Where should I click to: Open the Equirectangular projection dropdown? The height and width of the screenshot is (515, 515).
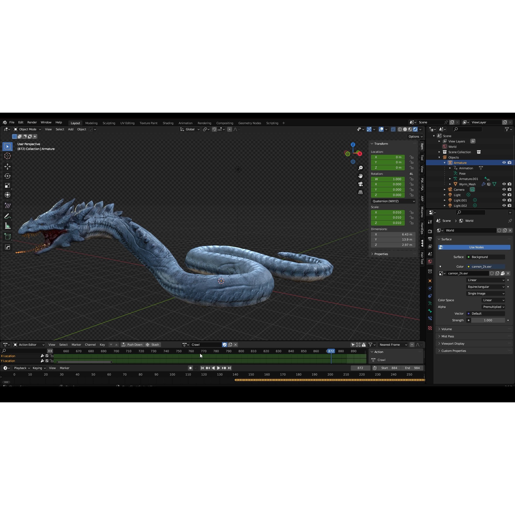click(x=485, y=287)
